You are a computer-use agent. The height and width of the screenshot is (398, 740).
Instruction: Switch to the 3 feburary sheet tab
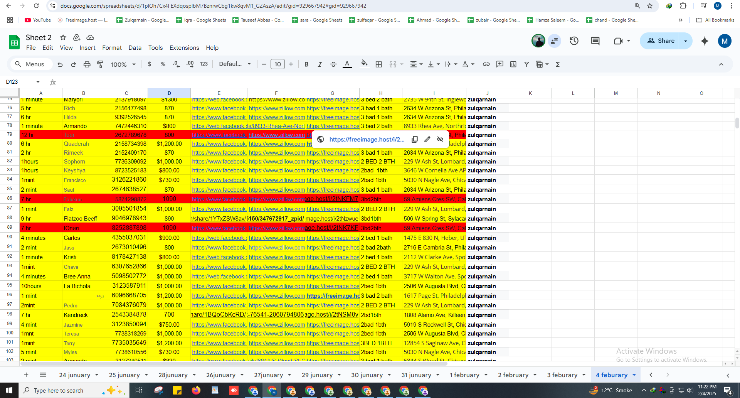point(562,375)
